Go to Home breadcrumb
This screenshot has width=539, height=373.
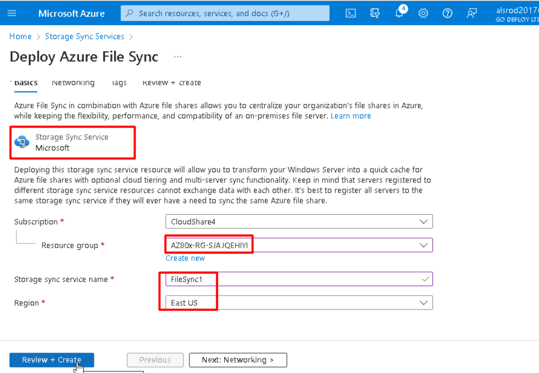pyautogui.click(x=20, y=37)
